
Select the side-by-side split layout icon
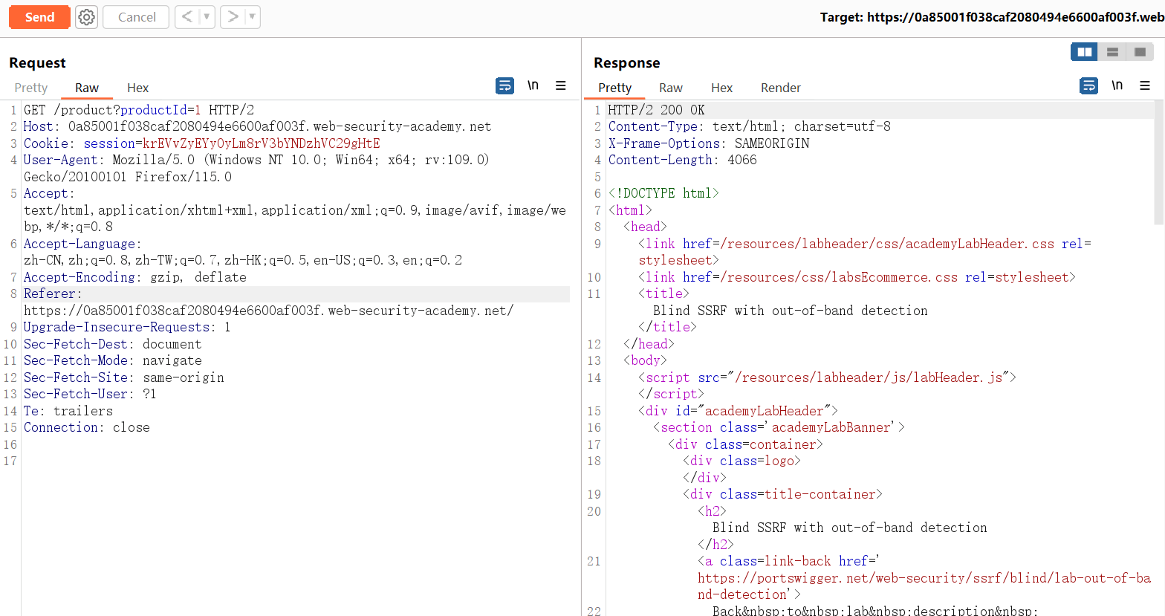[1084, 52]
